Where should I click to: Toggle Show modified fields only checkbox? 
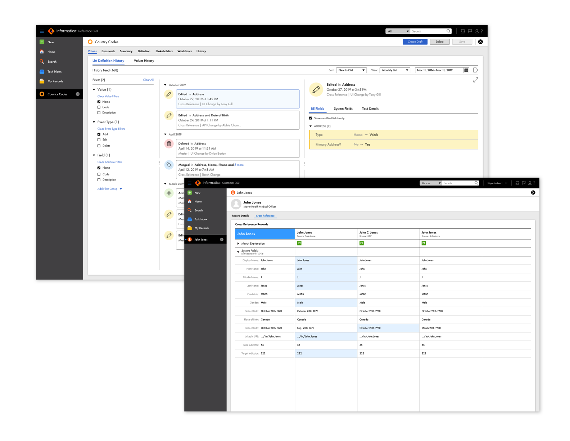click(x=311, y=118)
